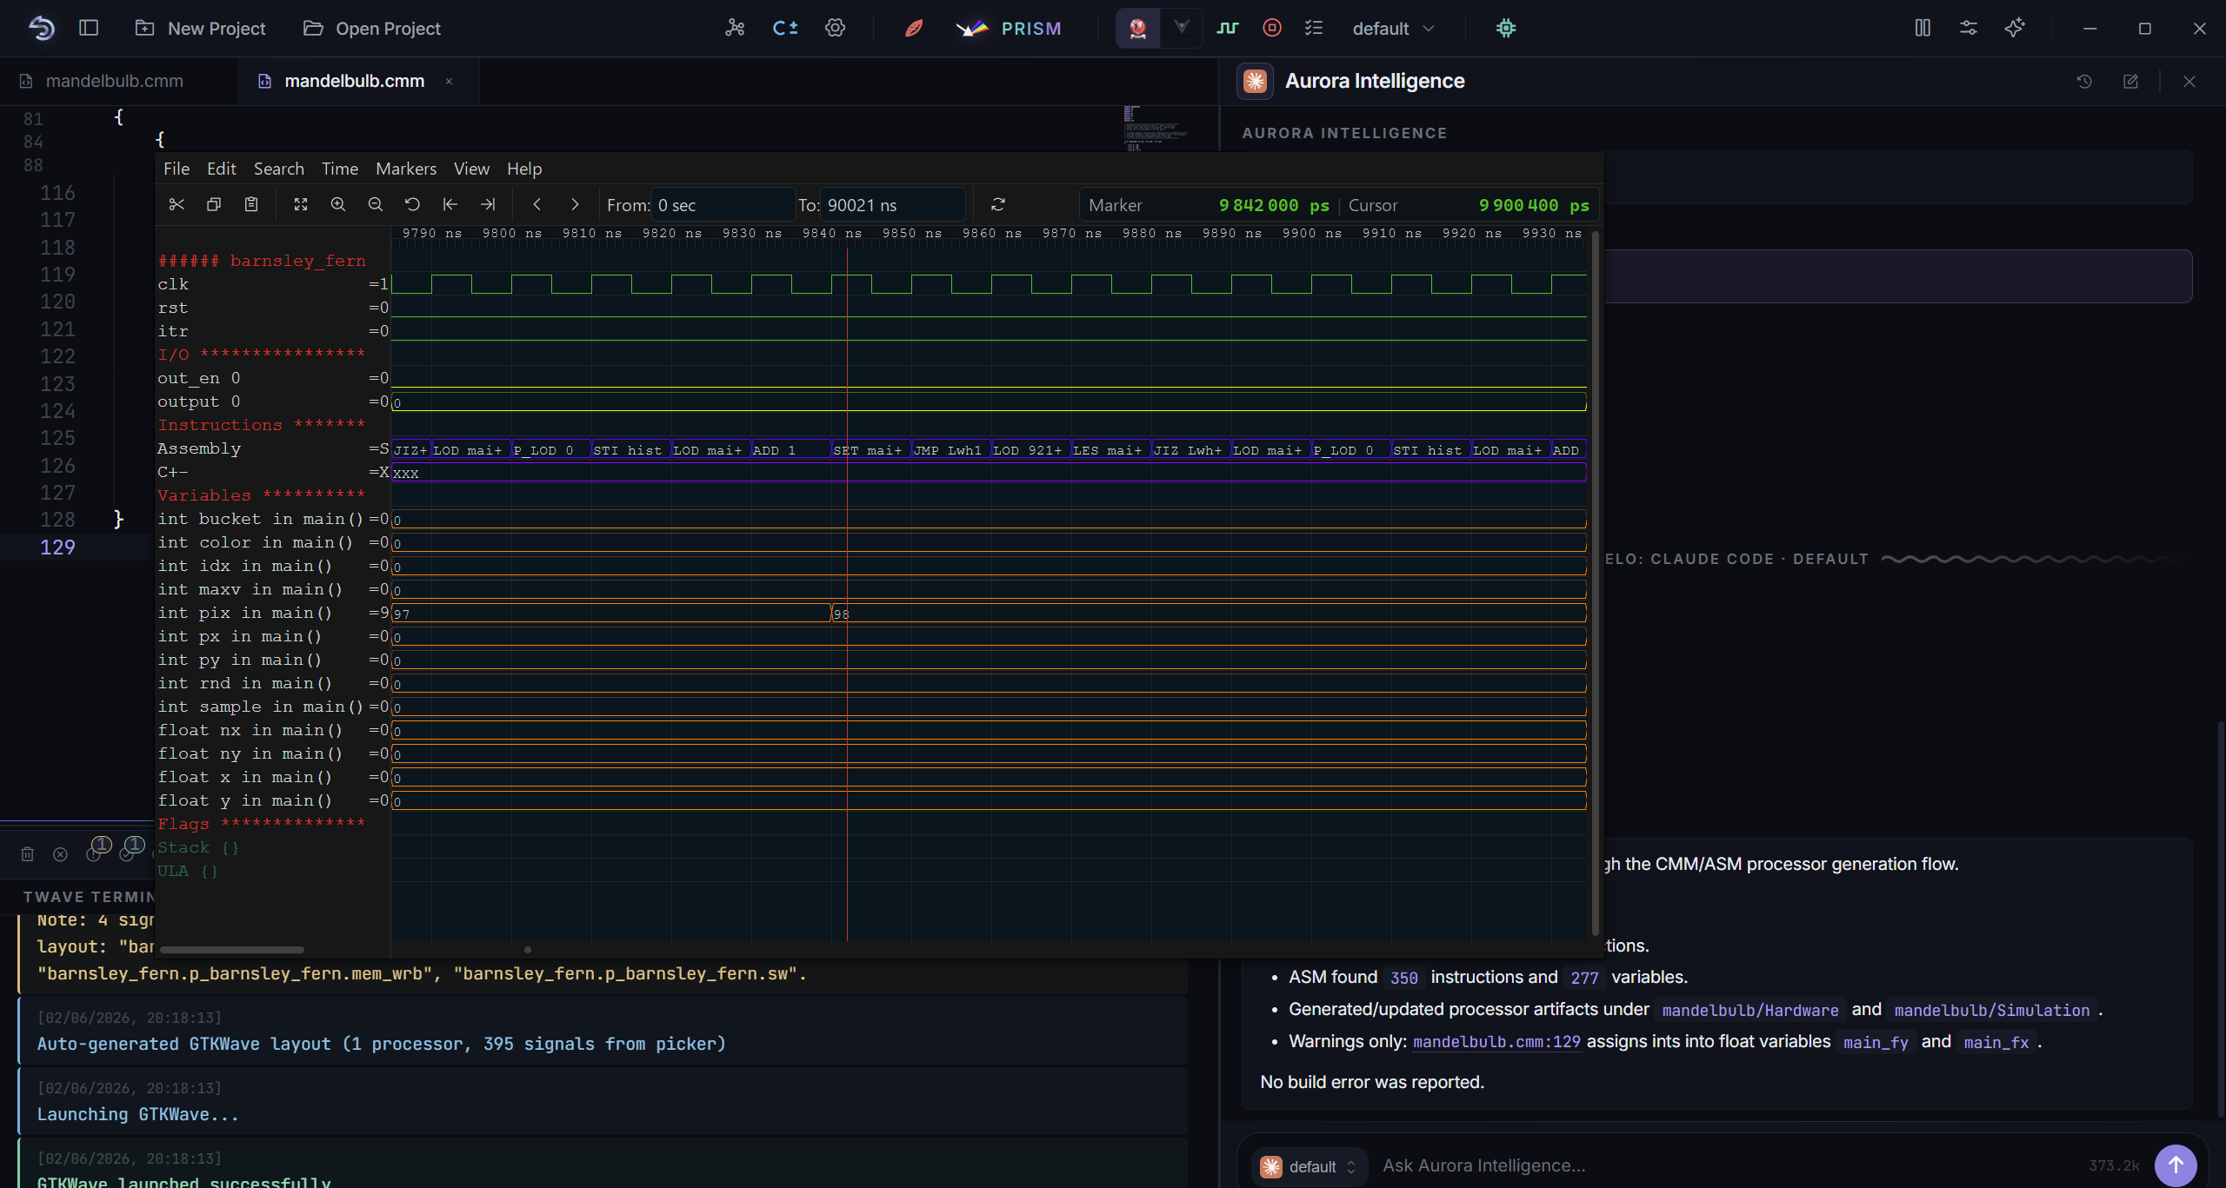Close the active mandelbulb.cmm tab
2226x1188 pixels.
tap(450, 81)
